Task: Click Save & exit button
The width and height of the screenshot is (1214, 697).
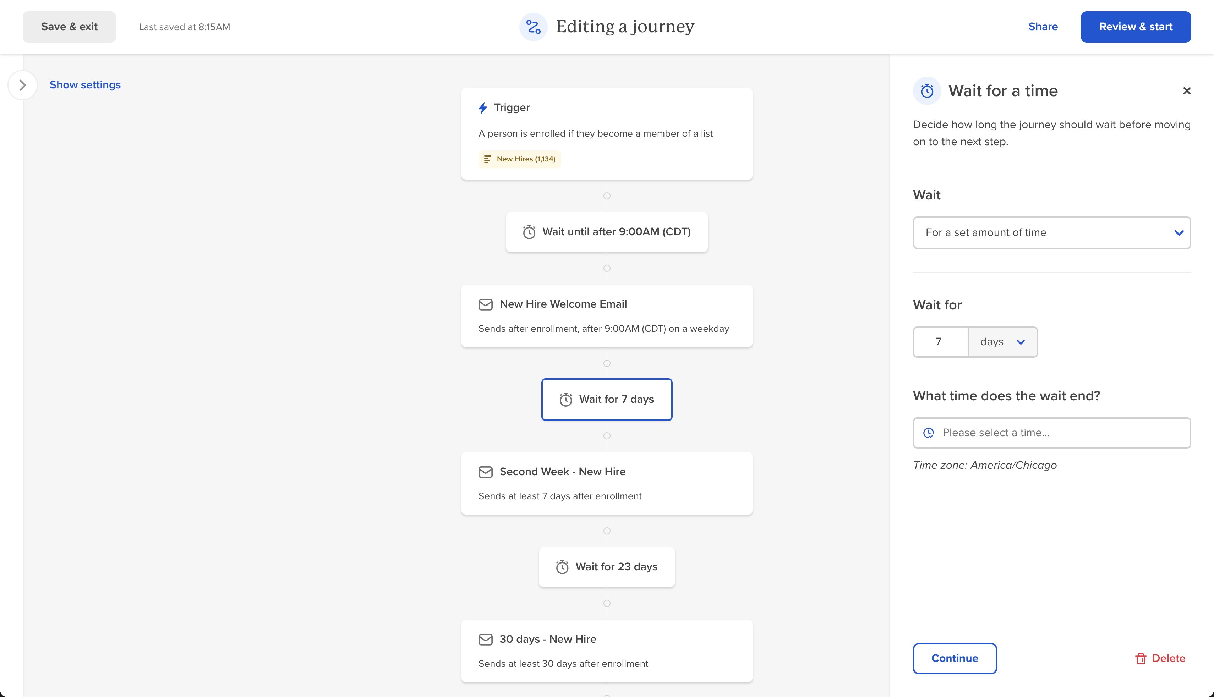Action: pos(69,27)
